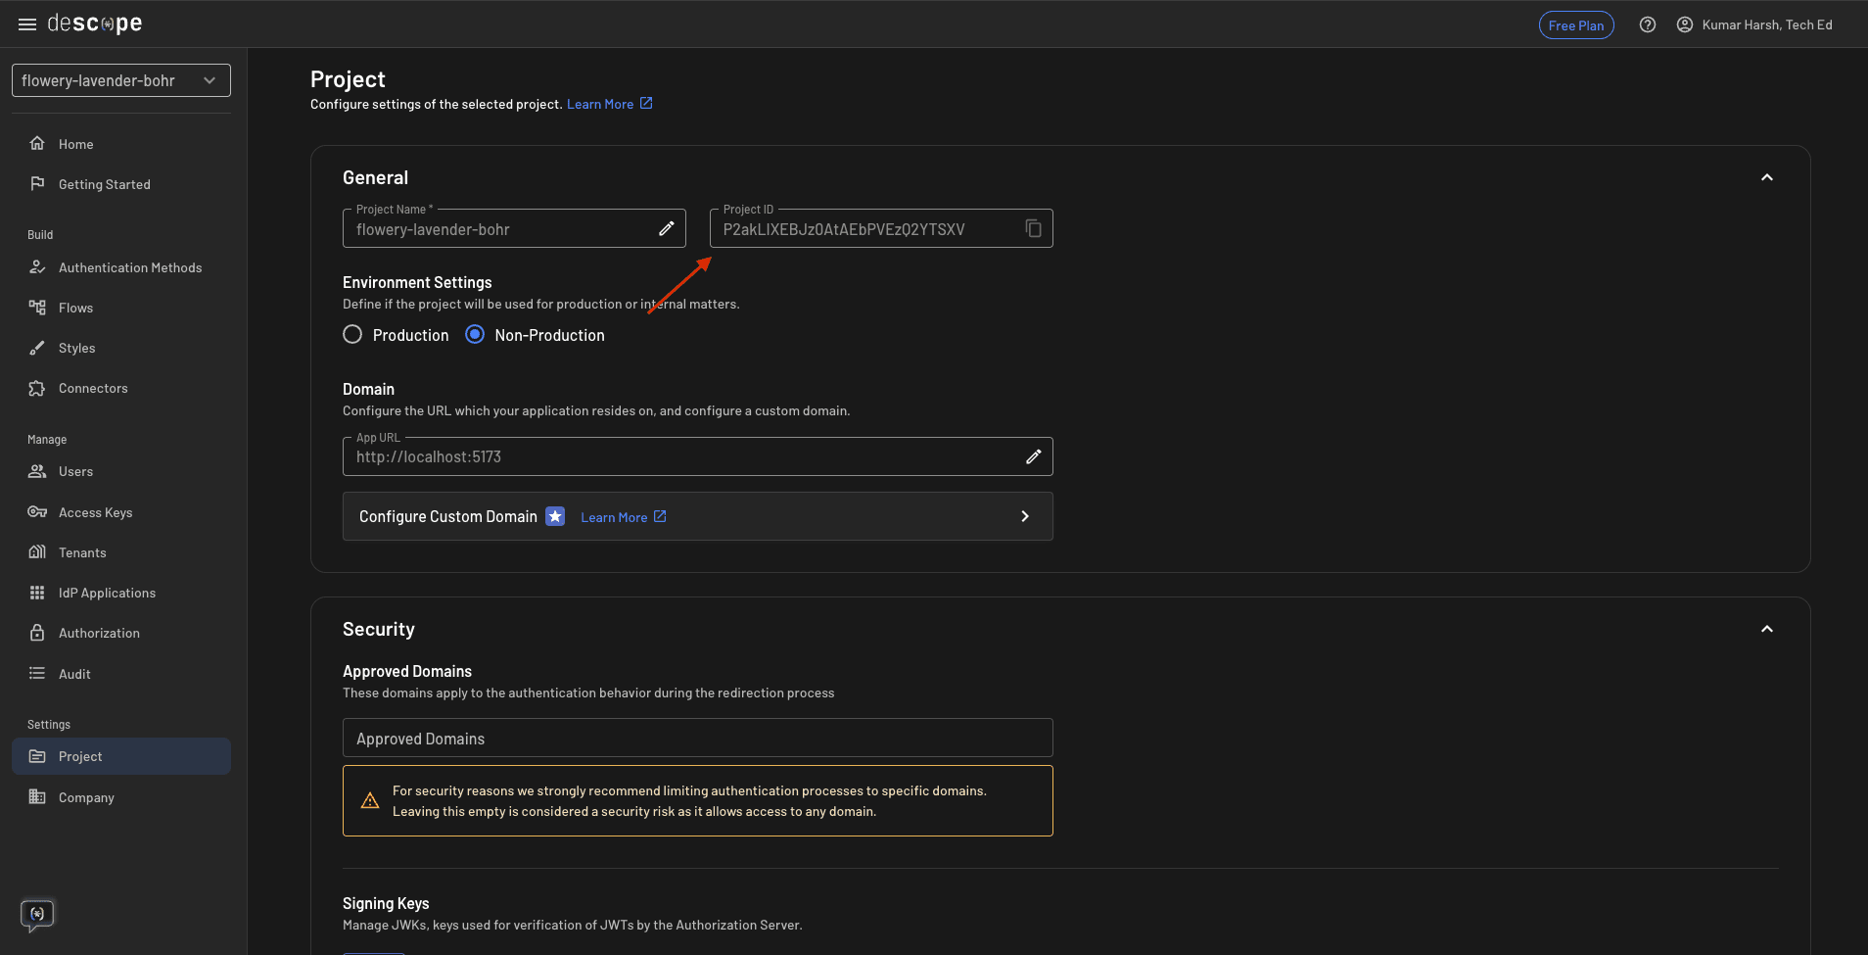This screenshot has width=1868, height=955.
Task: Collapse the Security section chevron
Action: click(x=1767, y=629)
